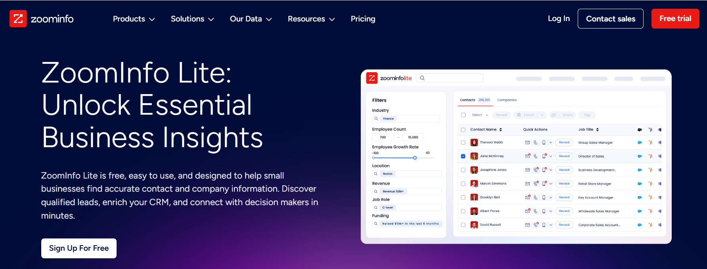Click Sign Up For Free button
The height and width of the screenshot is (269, 707).
[79, 248]
